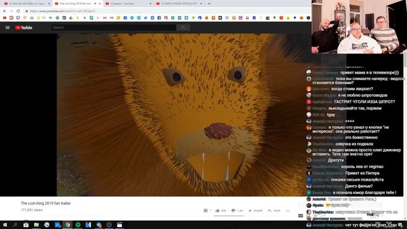Open the Windows Start menu
The height and width of the screenshot is (229, 407).
pos(5,225)
